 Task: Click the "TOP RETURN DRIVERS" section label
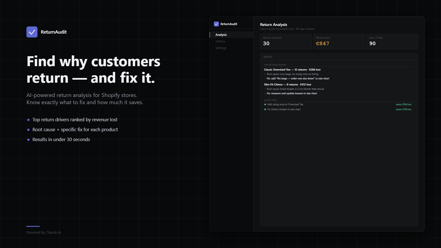(x=275, y=65)
